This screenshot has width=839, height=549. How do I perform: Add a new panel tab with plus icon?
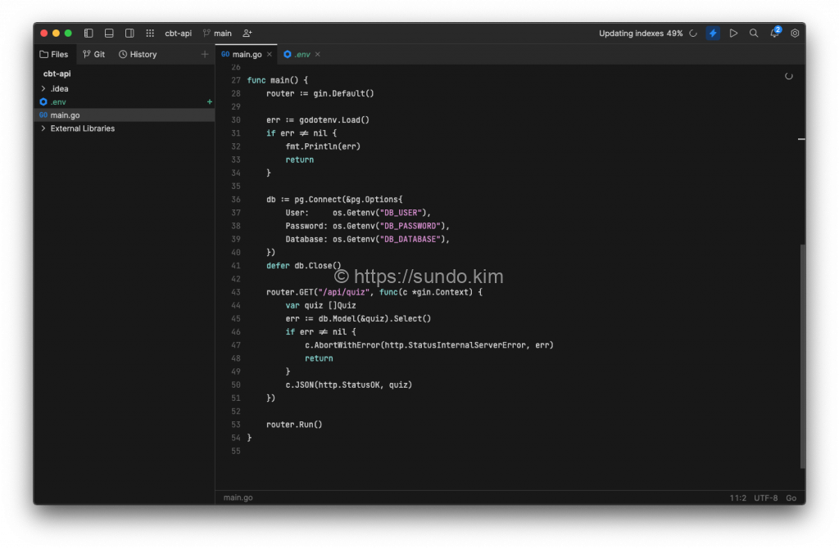click(205, 55)
